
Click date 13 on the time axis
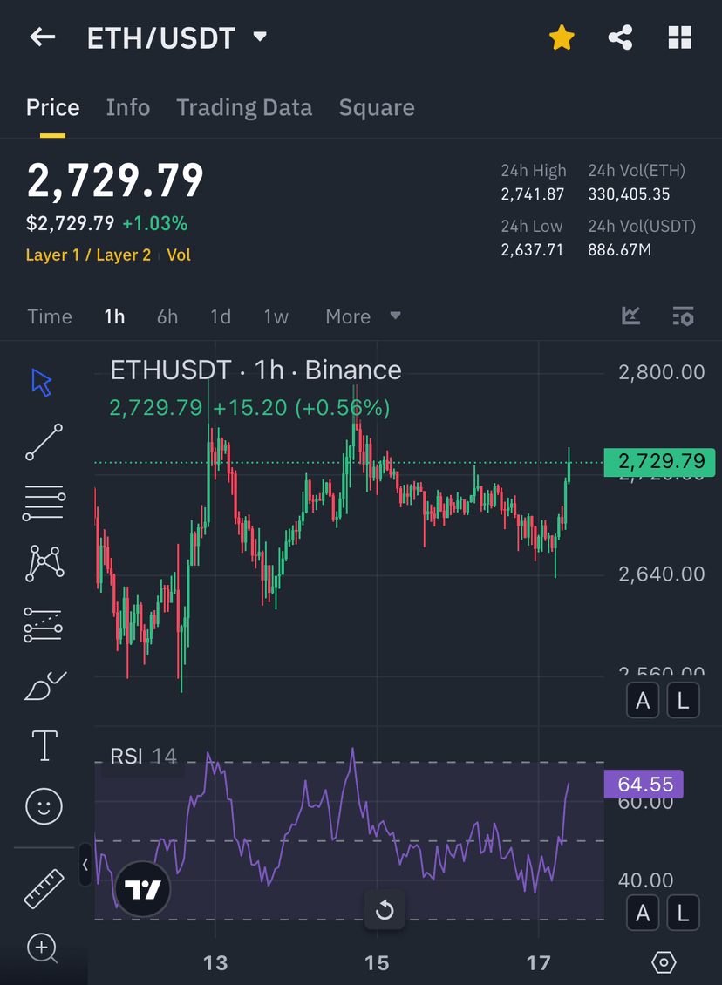point(215,963)
